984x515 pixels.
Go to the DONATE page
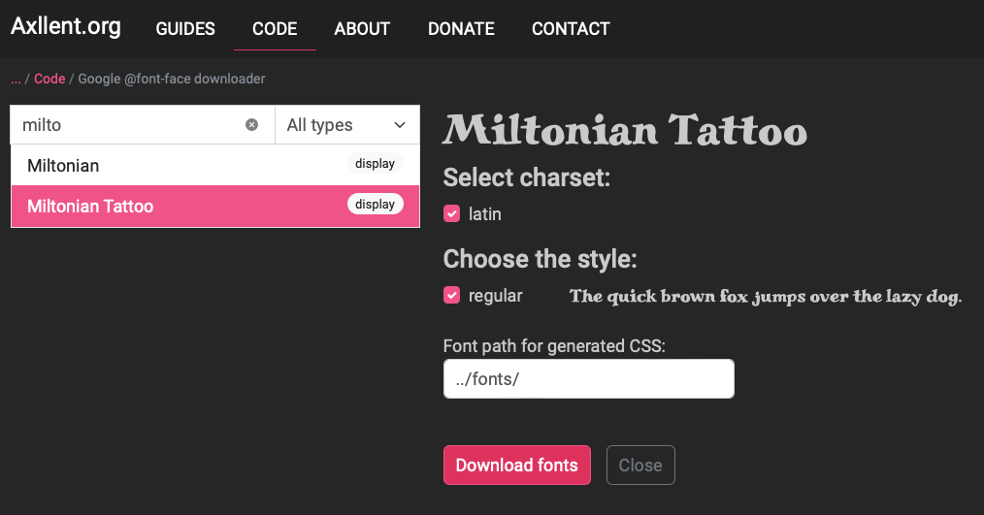coord(461,29)
